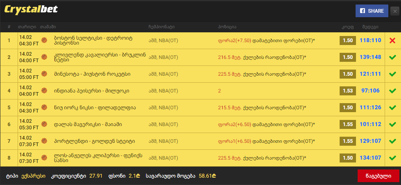401x185 pixels.
Task: Click the კოეფ column header
Action: 348,27
